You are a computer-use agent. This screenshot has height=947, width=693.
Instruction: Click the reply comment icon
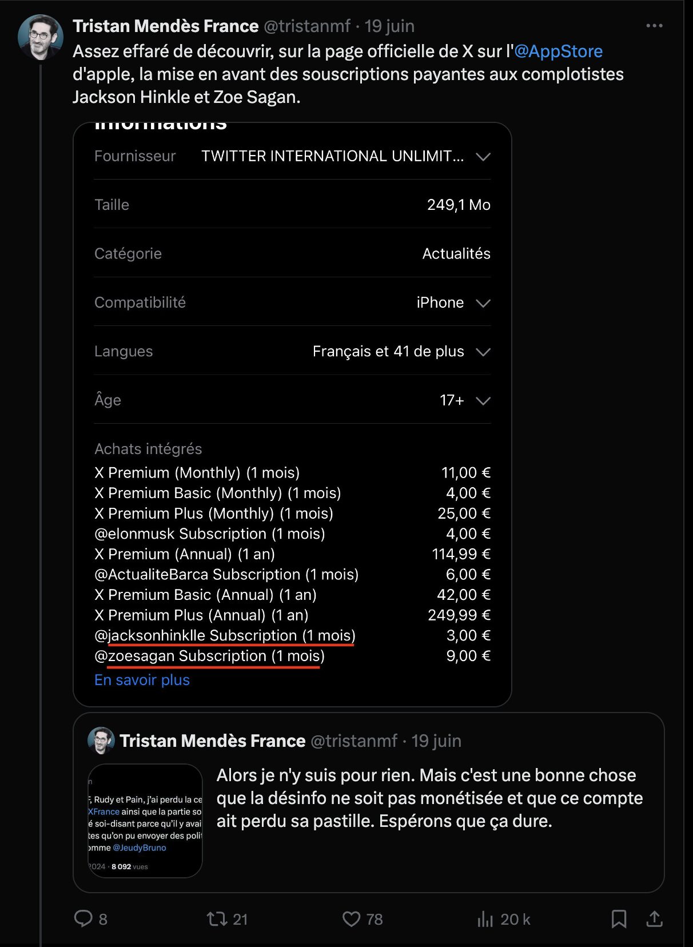tap(83, 918)
